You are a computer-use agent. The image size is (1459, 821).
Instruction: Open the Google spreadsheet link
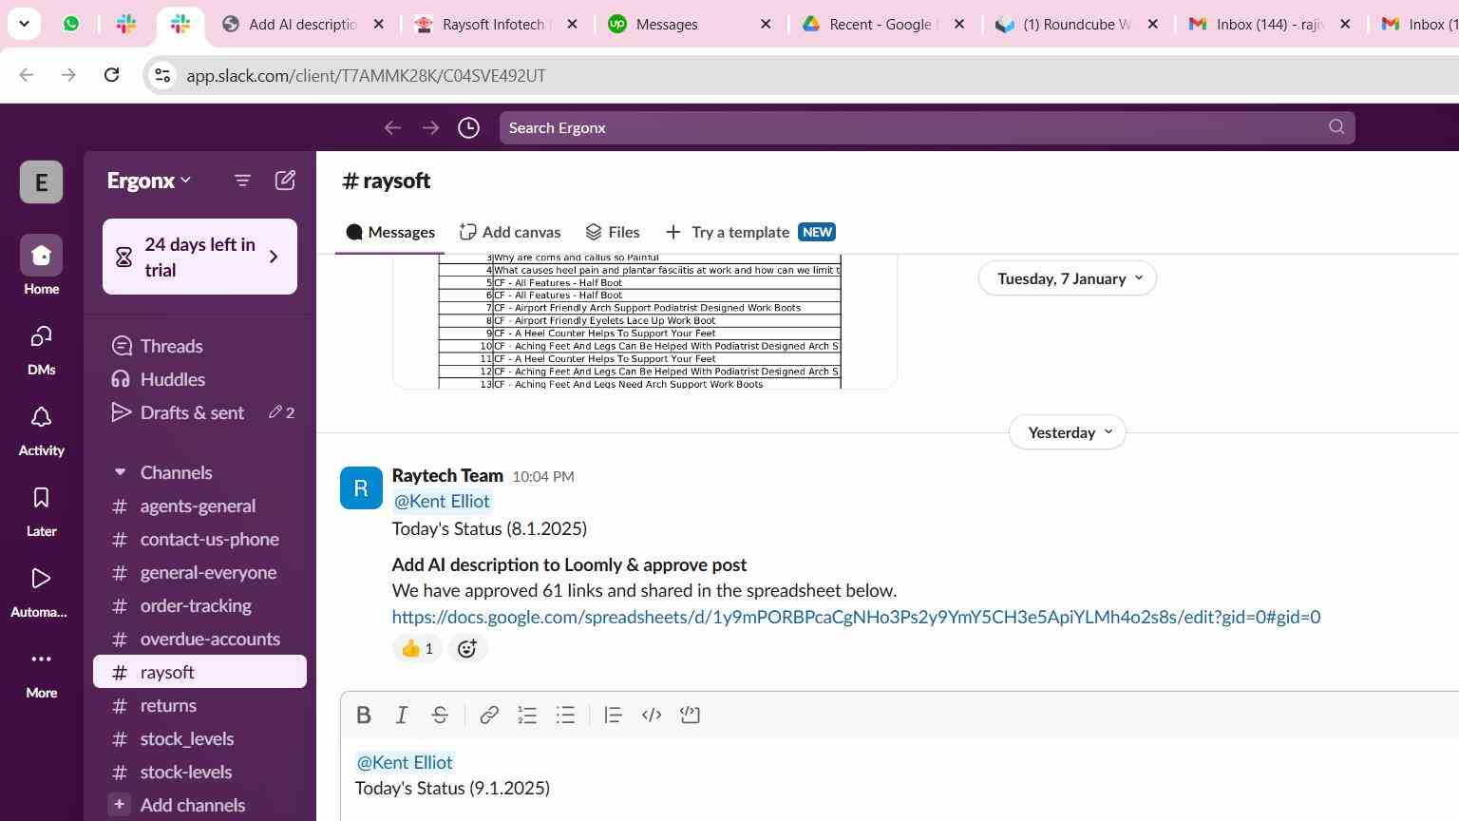pyautogui.click(x=856, y=617)
